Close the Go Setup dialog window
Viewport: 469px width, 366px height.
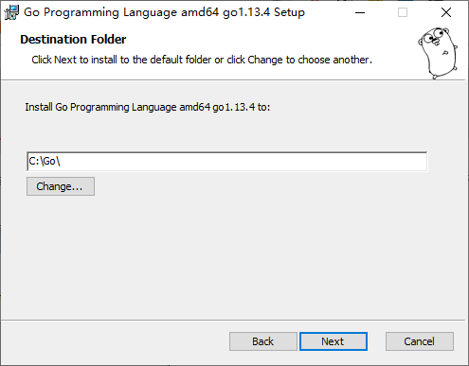click(x=446, y=12)
